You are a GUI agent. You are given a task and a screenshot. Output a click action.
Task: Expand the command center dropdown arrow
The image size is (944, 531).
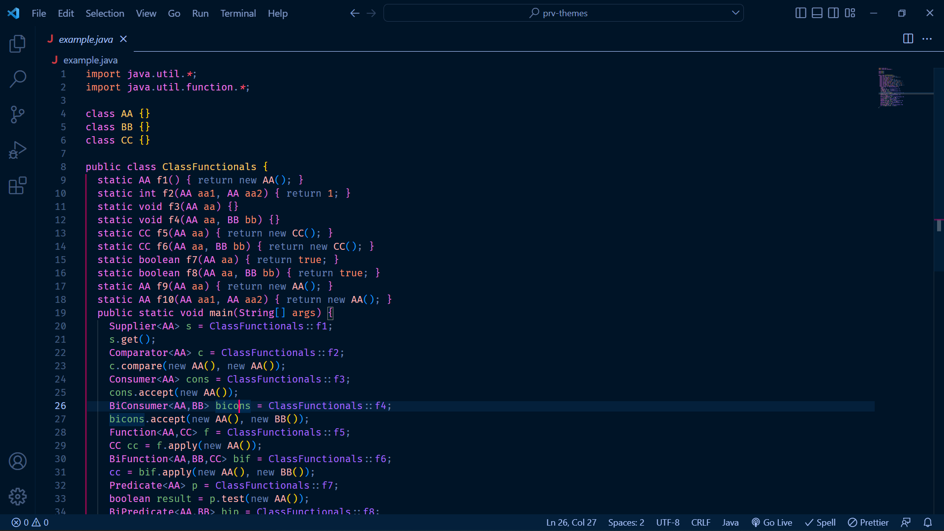pos(736,13)
